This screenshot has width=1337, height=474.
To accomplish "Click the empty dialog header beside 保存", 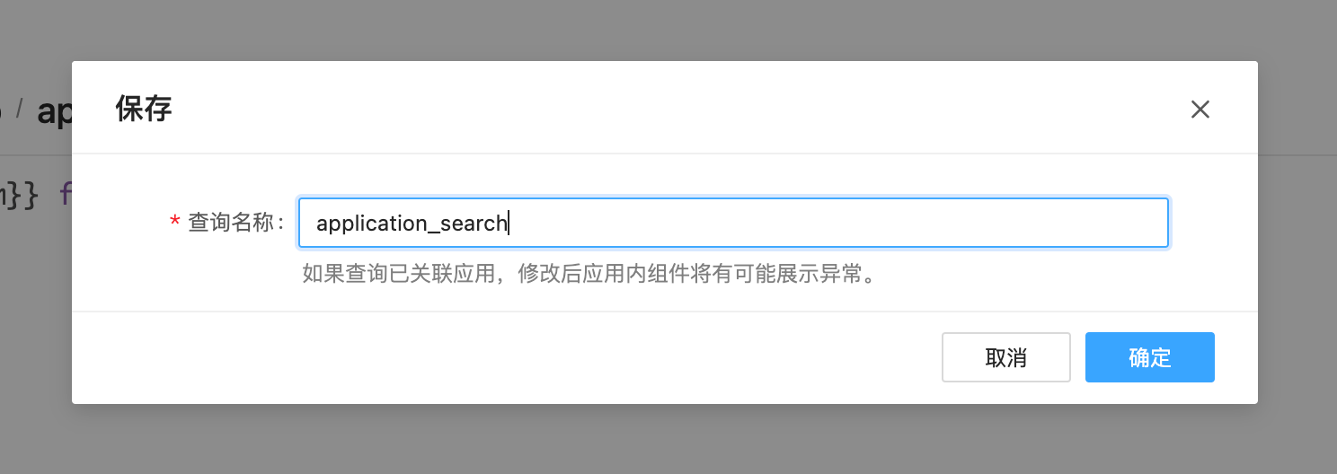I will (674, 109).
